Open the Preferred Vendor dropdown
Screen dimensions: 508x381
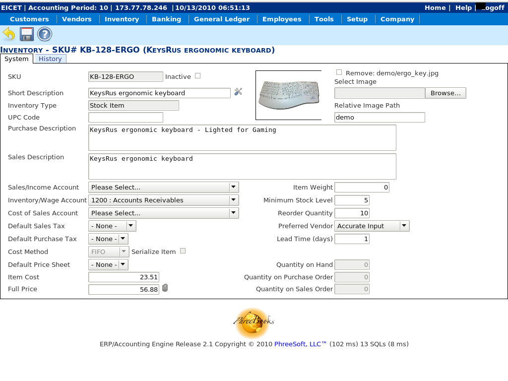point(372,226)
